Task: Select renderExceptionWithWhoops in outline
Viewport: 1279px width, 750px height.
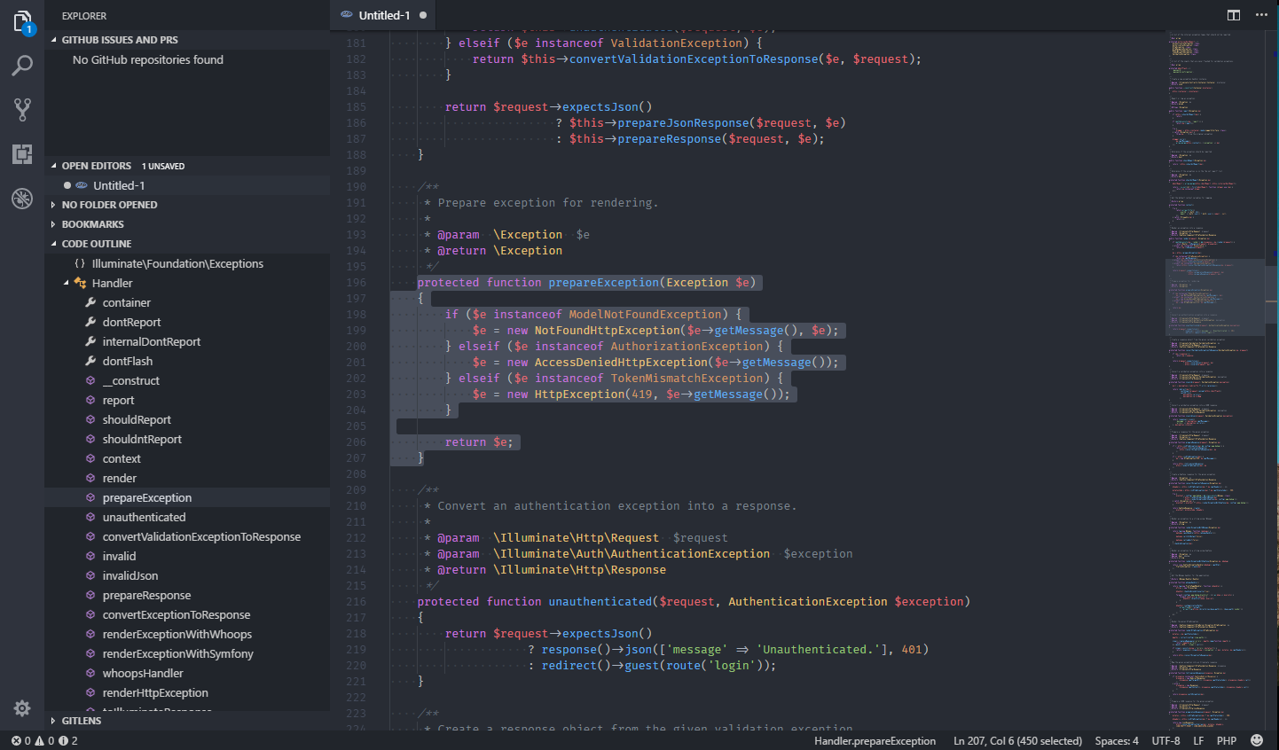Action: click(187, 634)
